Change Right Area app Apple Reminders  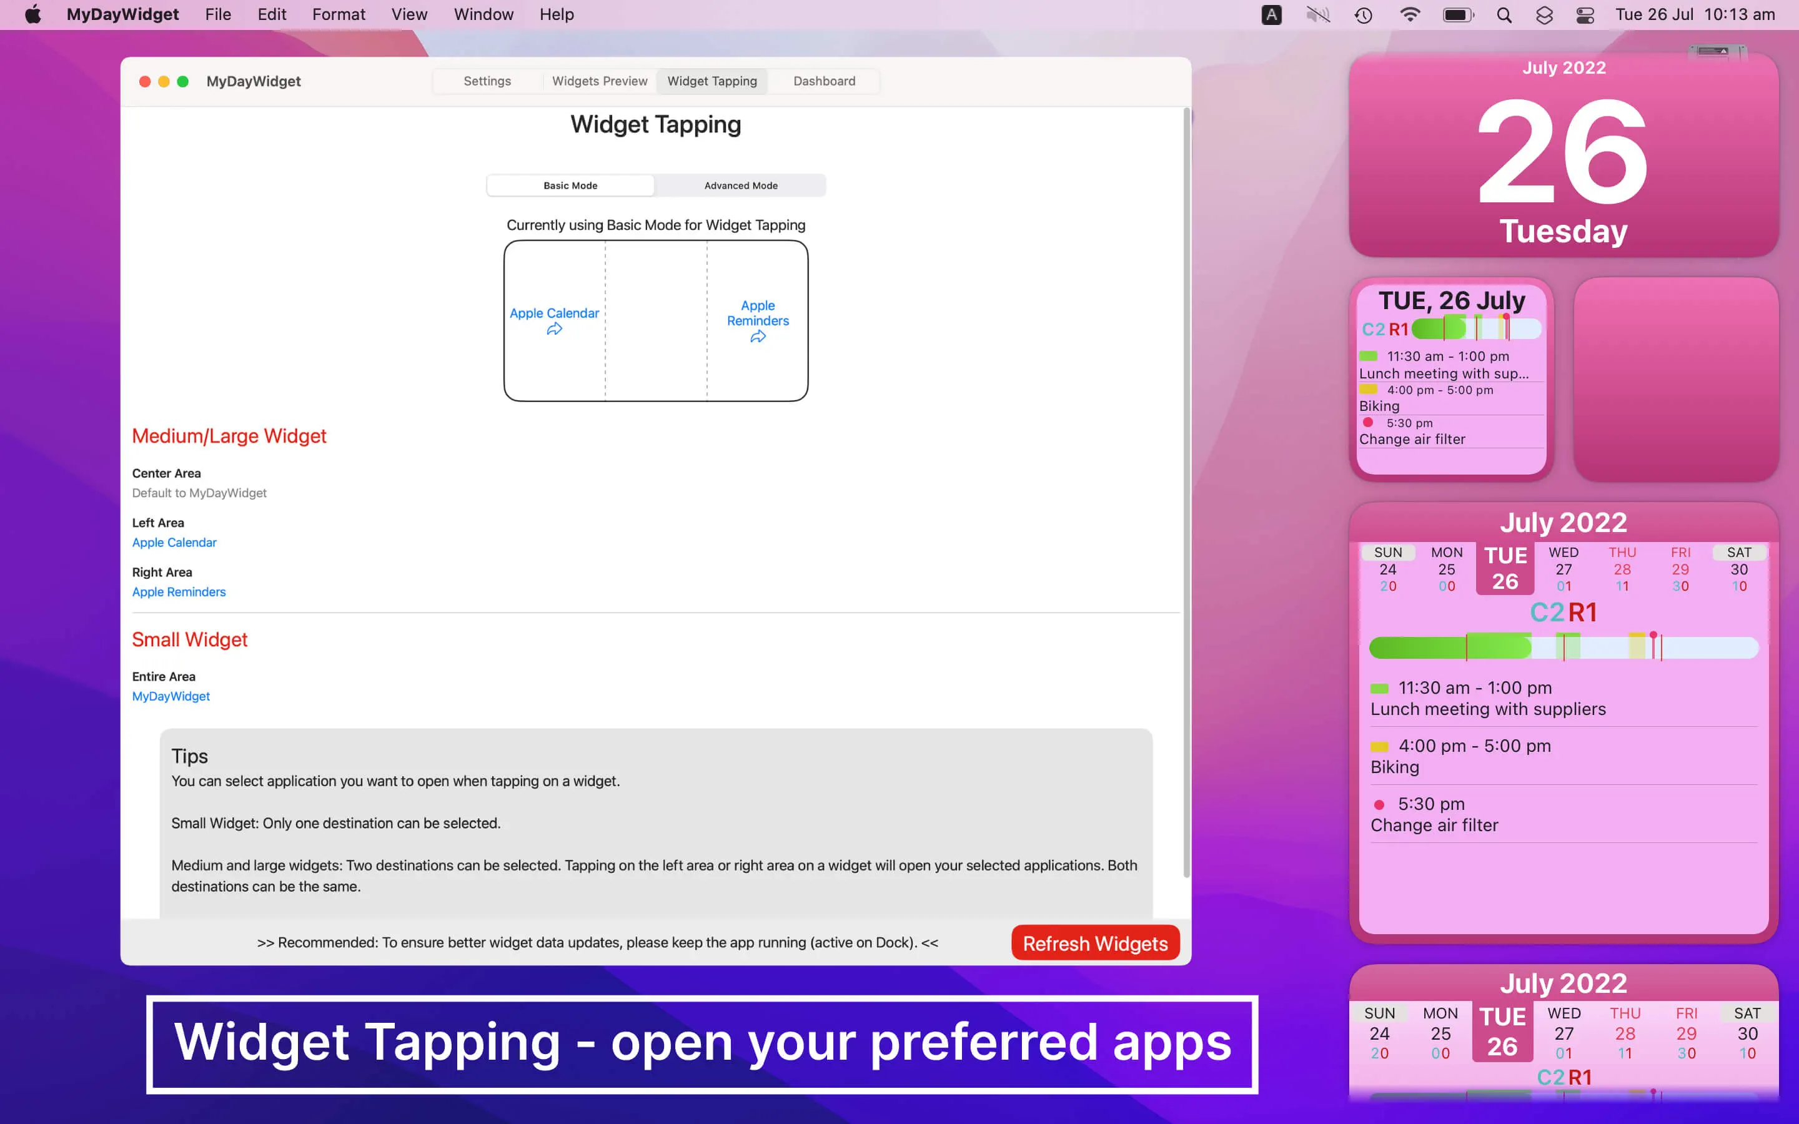coord(179,592)
